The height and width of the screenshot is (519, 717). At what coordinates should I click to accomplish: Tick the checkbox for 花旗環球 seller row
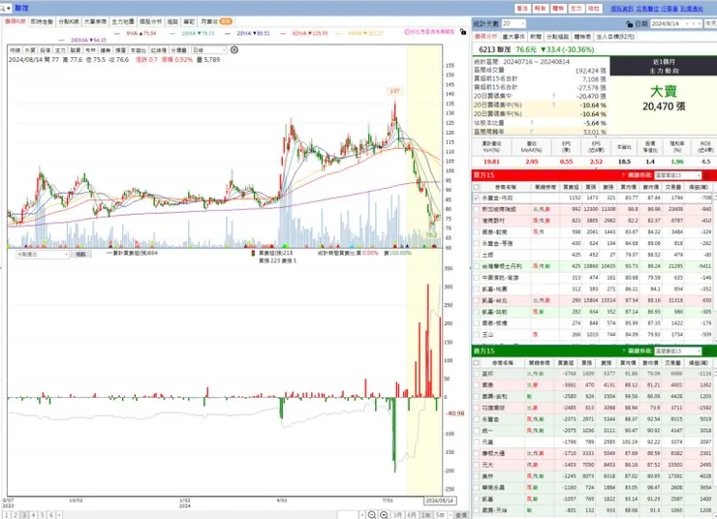[477, 408]
